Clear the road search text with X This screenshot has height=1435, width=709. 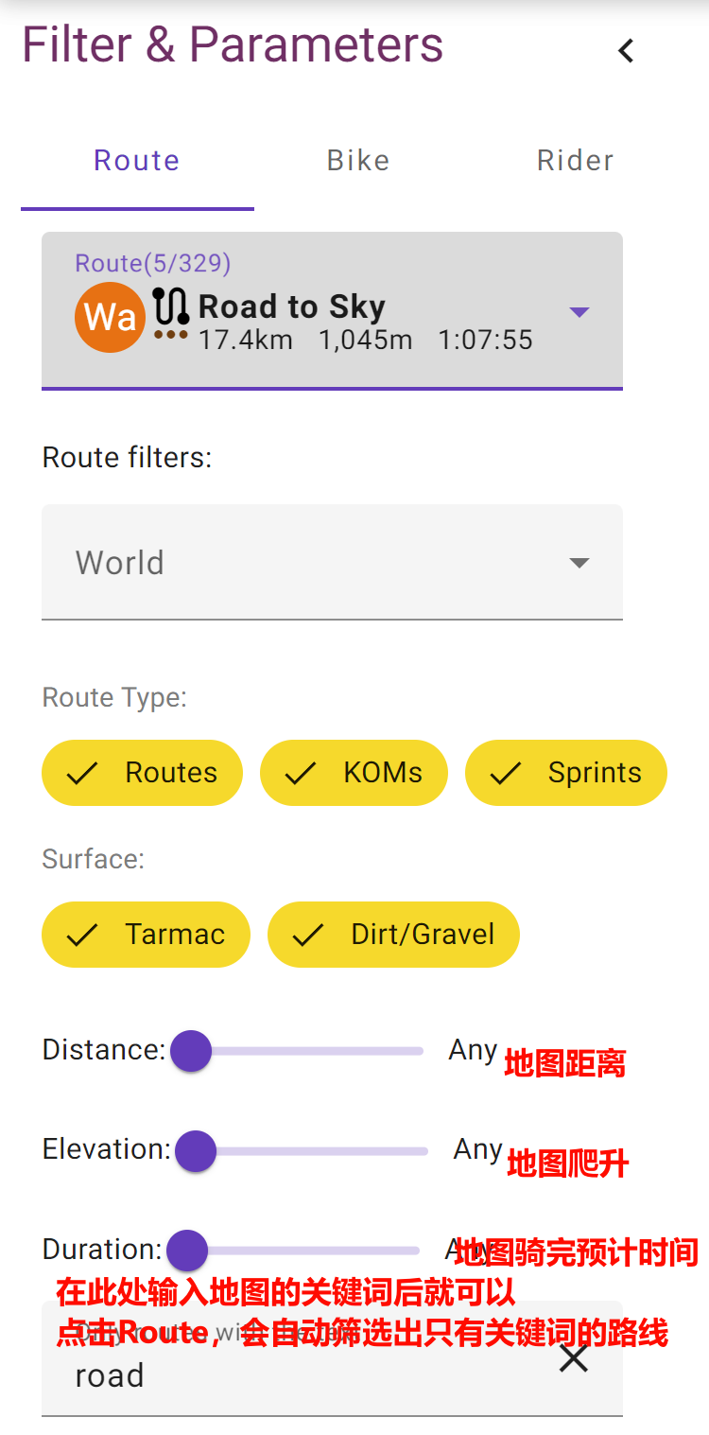point(574,1359)
